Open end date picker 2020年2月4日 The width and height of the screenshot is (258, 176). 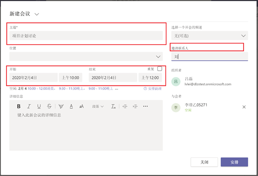pos(113,78)
